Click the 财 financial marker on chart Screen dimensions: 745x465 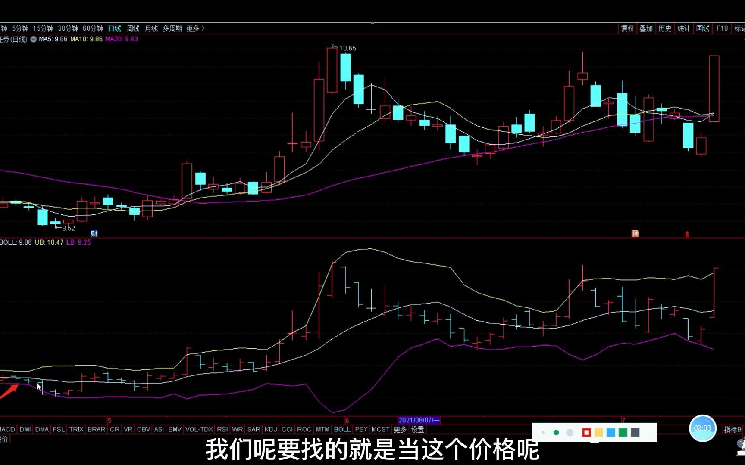94,233
